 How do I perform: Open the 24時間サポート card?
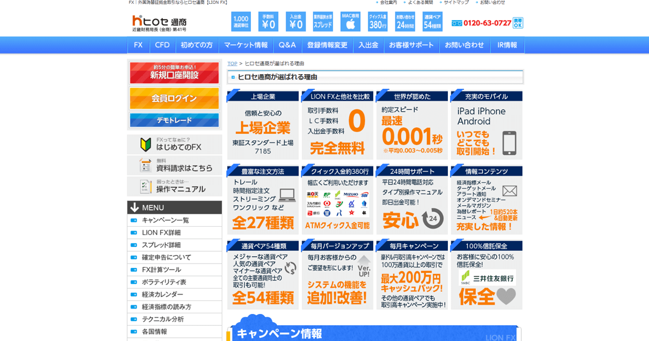click(412, 199)
